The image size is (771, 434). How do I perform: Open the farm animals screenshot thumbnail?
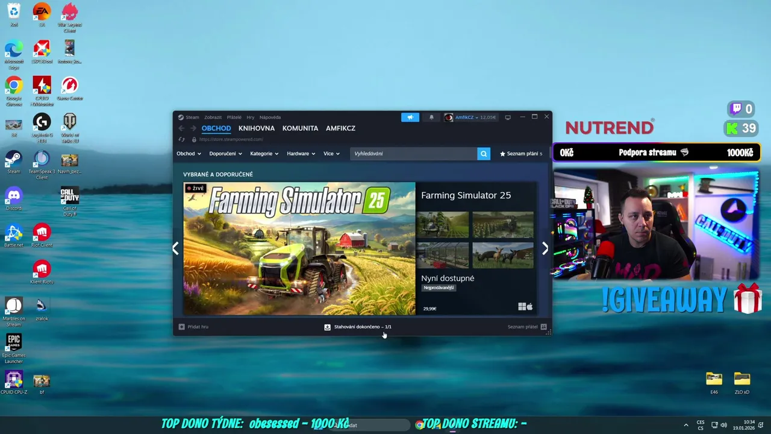pos(503,256)
